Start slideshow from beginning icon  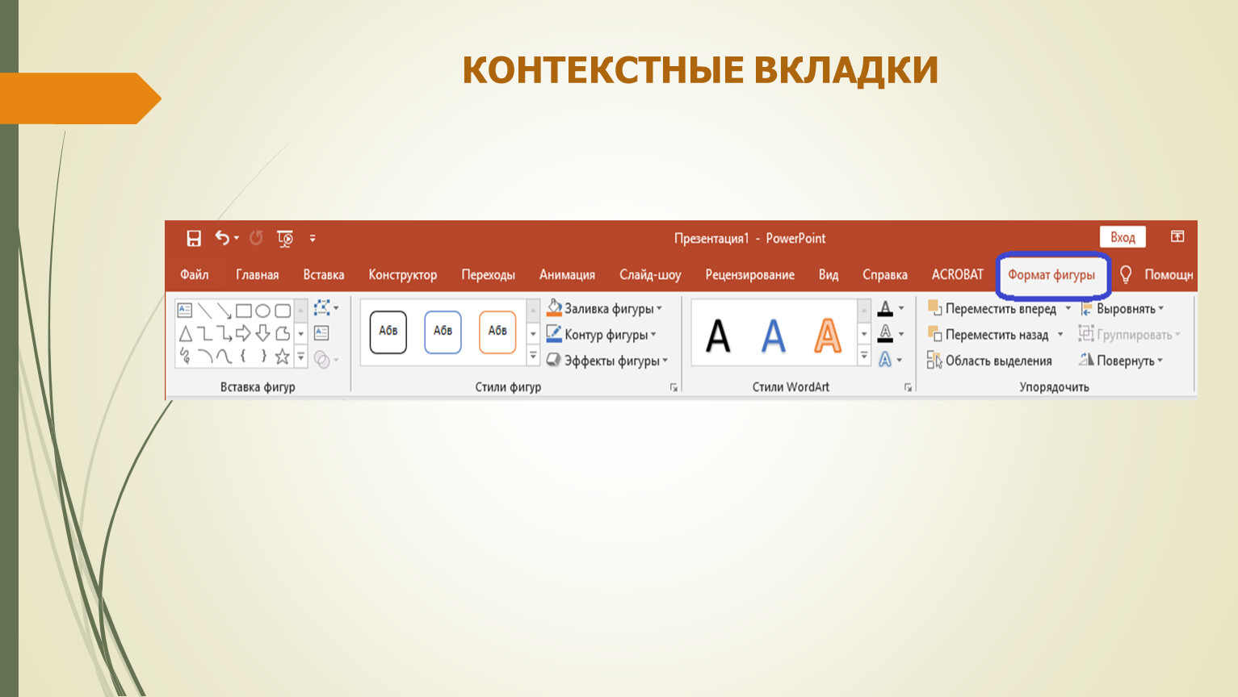(285, 238)
